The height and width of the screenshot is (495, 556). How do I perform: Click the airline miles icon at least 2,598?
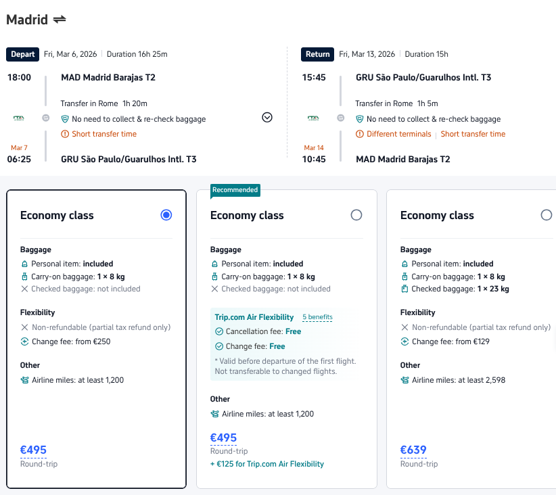pos(404,380)
